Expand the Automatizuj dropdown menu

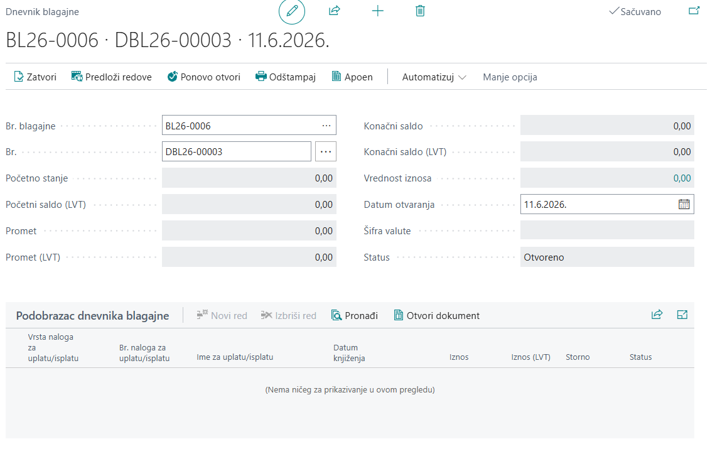(x=434, y=77)
